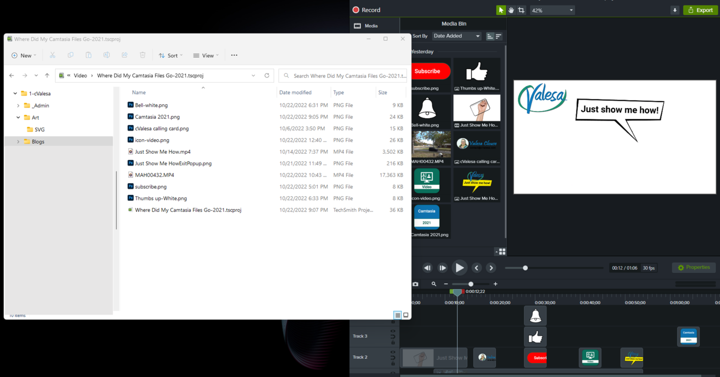Viewport: 720px width, 377px height.
Task: Click the download arrow icon beside Export
Action: [x=675, y=9]
